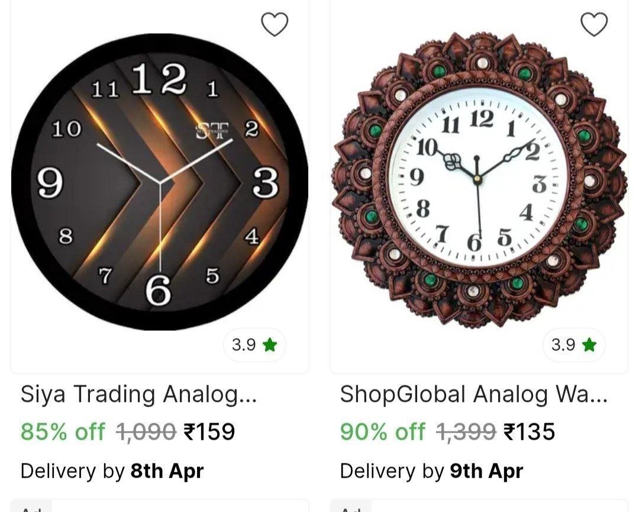639x512 pixels.
Task: Click the ₹159 selling price
Action: click(x=209, y=432)
